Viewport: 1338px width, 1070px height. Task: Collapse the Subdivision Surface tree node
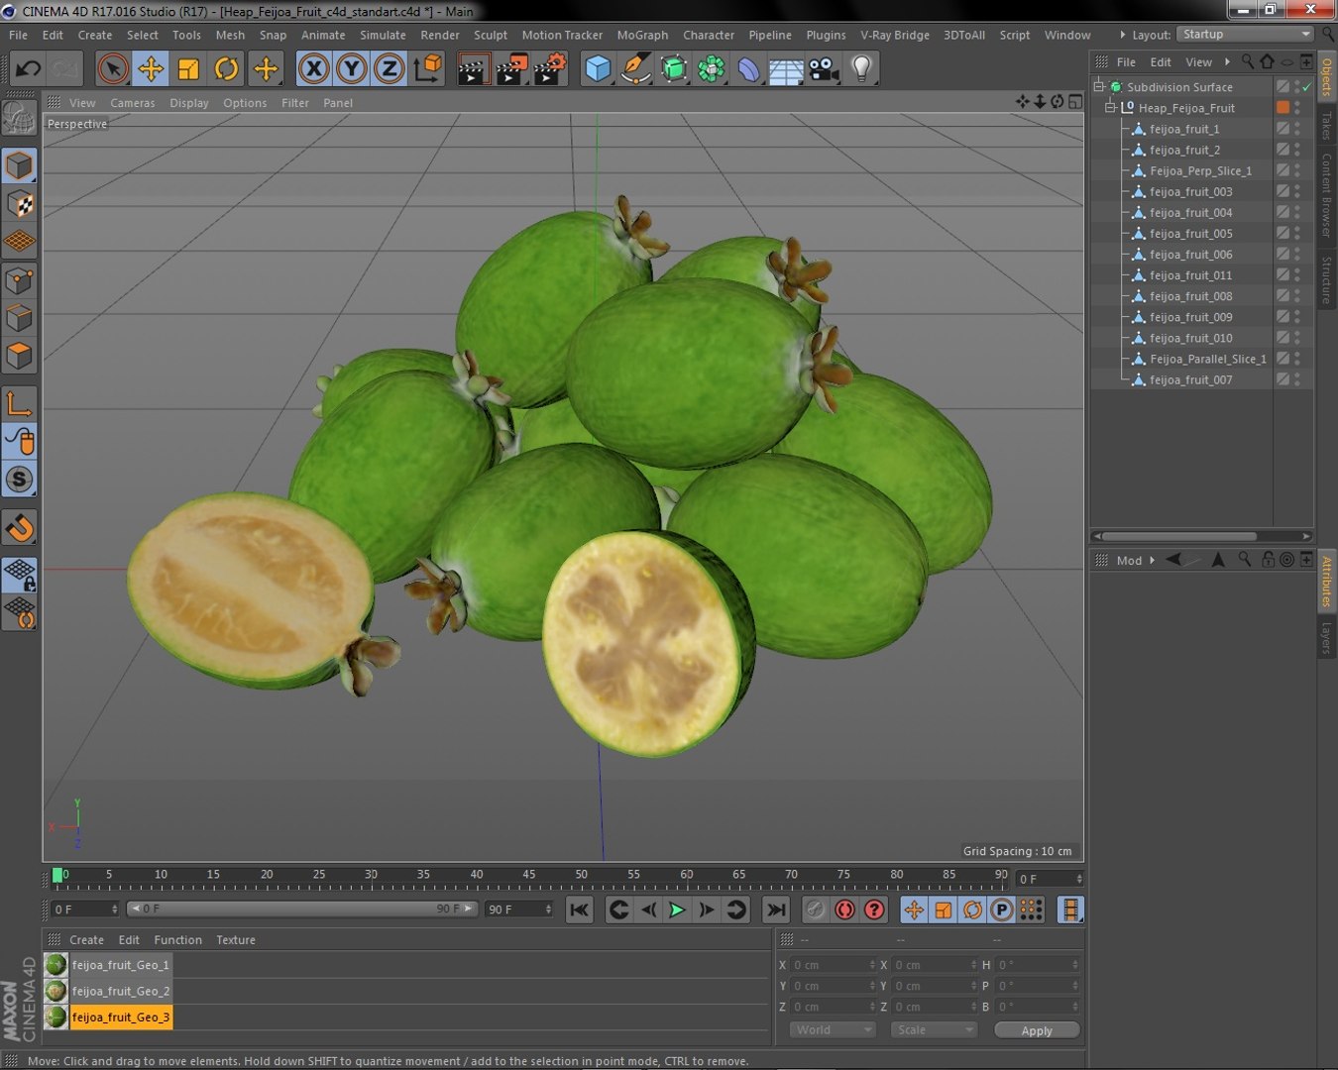1098,87
